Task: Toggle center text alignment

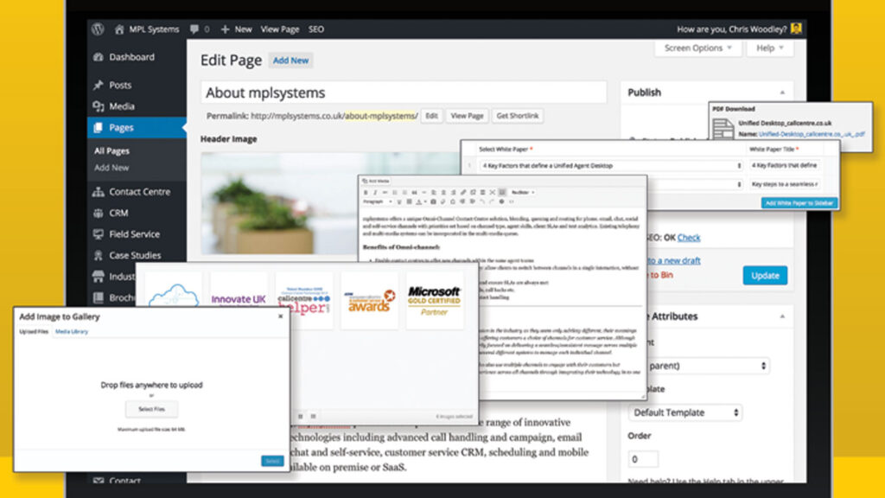Action: (x=443, y=192)
